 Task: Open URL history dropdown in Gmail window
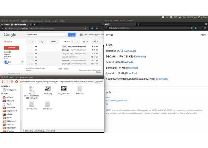point(85,28)
